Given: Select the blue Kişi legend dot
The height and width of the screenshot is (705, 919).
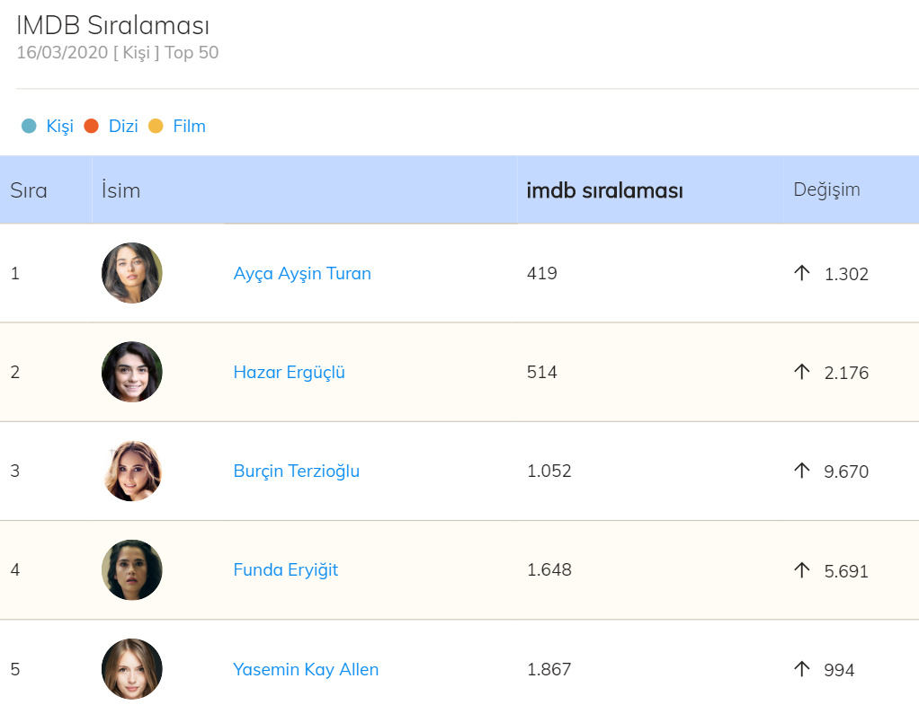Looking at the screenshot, I should coord(29,127).
